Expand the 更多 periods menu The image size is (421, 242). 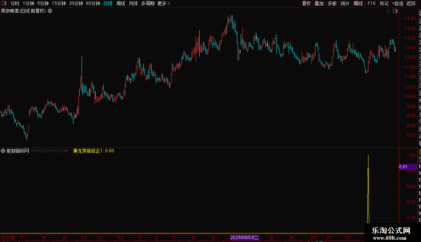164,3
